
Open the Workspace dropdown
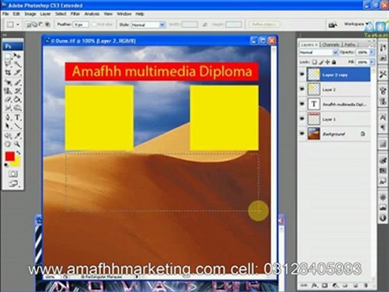[x=355, y=24]
